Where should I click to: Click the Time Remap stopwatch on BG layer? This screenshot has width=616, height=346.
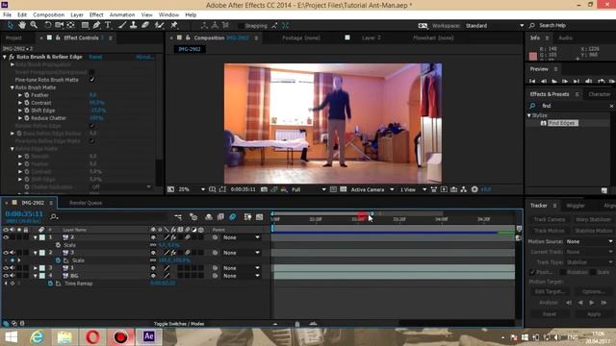[x=50, y=284]
